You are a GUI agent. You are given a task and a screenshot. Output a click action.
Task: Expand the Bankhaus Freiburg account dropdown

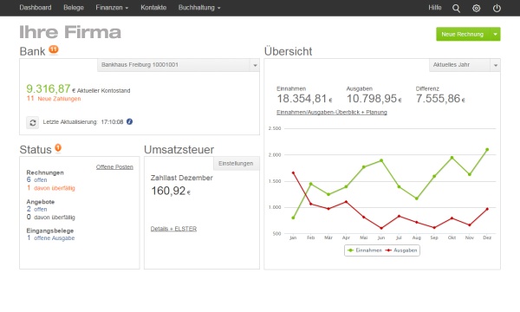pyautogui.click(x=255, y=65)
